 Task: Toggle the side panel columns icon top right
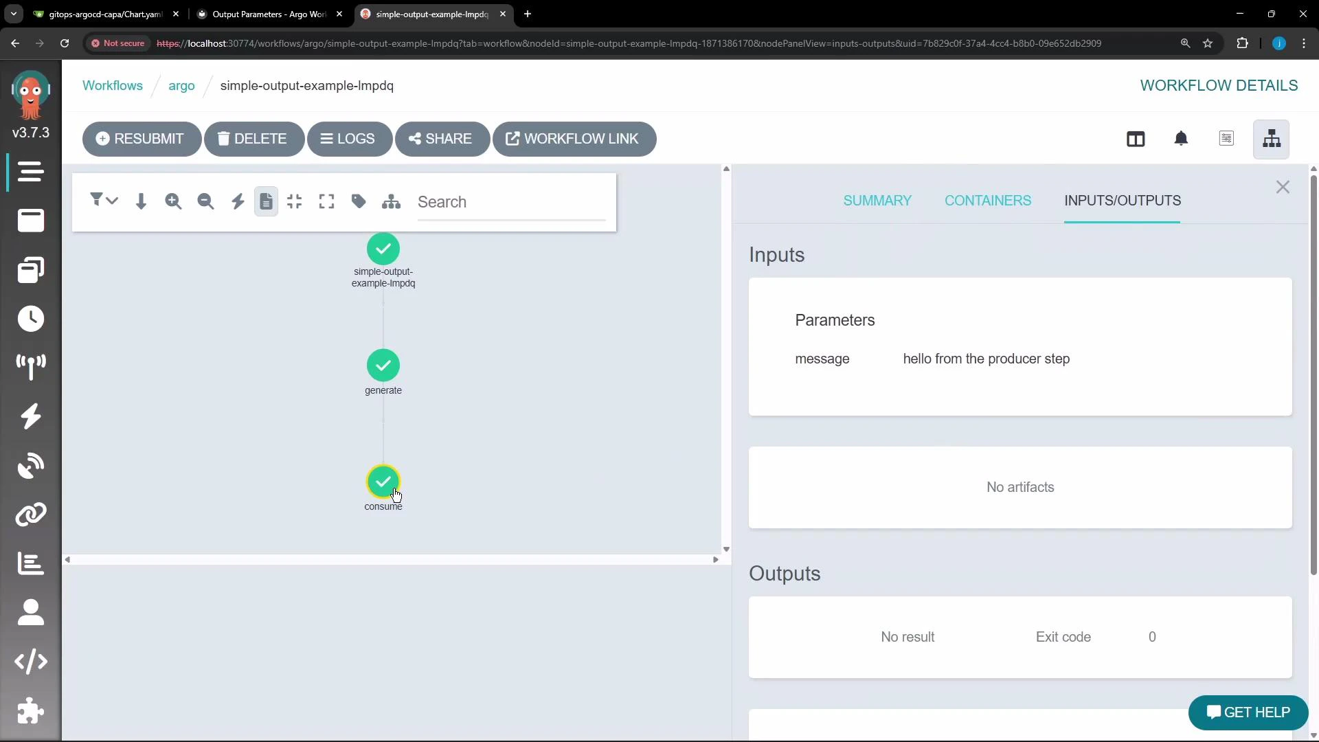tap(1136, 139)
